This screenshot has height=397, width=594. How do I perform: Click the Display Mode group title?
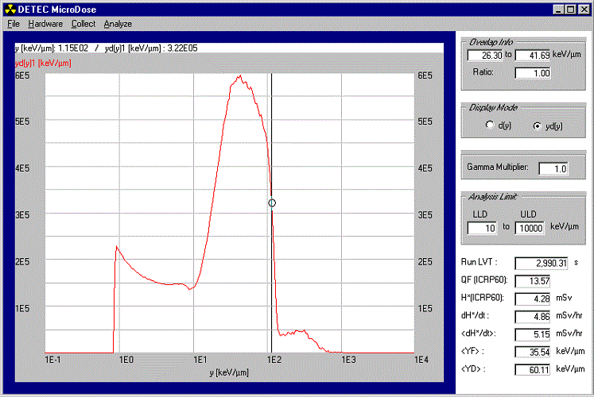tap(493, 107)
